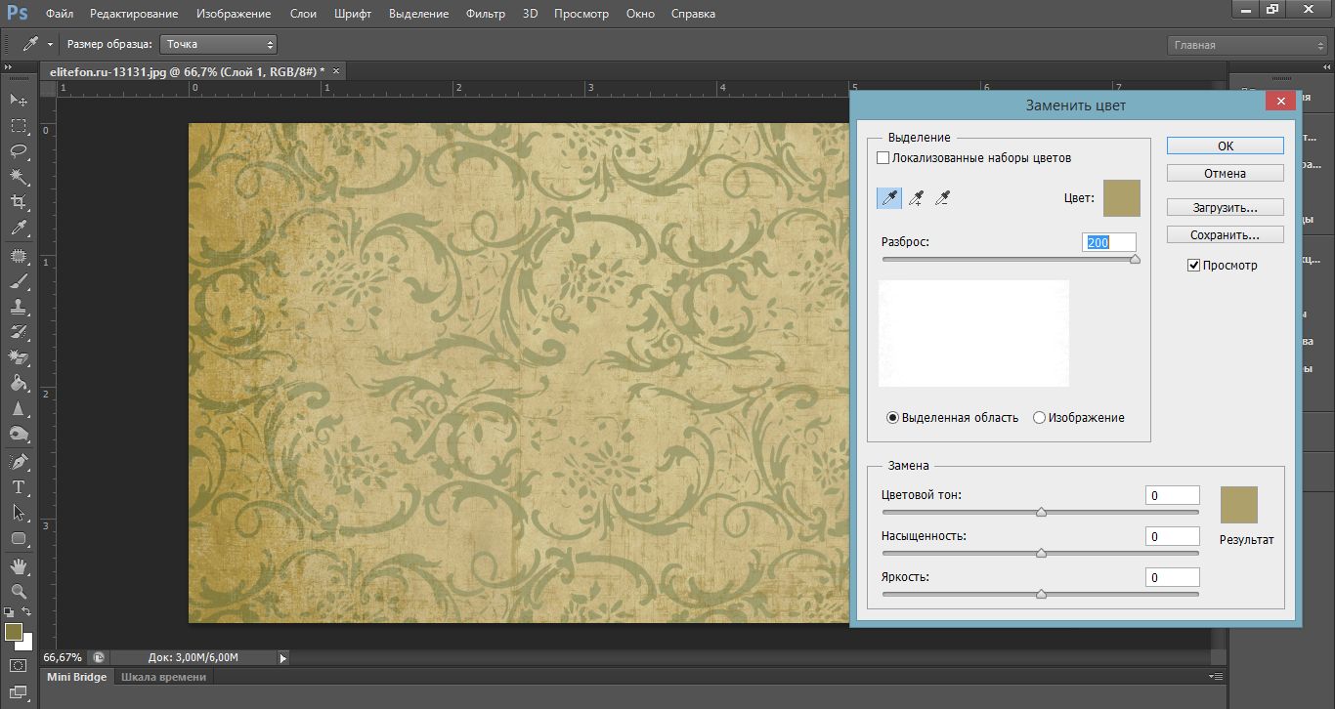Change screen mode at toolbar bottom

(19, 692)
